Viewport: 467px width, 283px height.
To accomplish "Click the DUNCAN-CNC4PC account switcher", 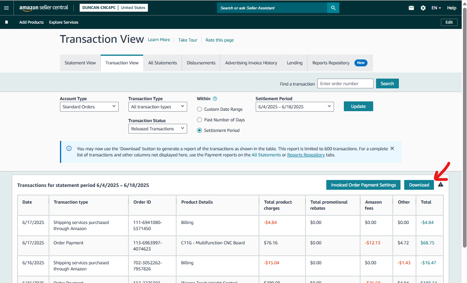I will coord(114,8).
